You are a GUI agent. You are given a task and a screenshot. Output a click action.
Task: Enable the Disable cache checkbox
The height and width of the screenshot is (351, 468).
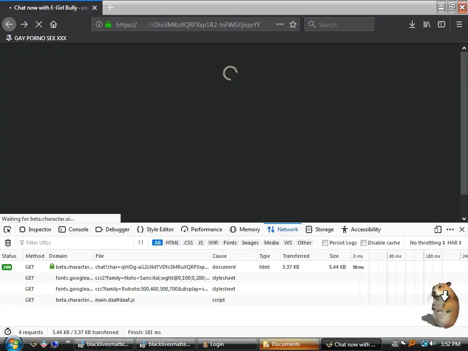click(x=363, y=243)
